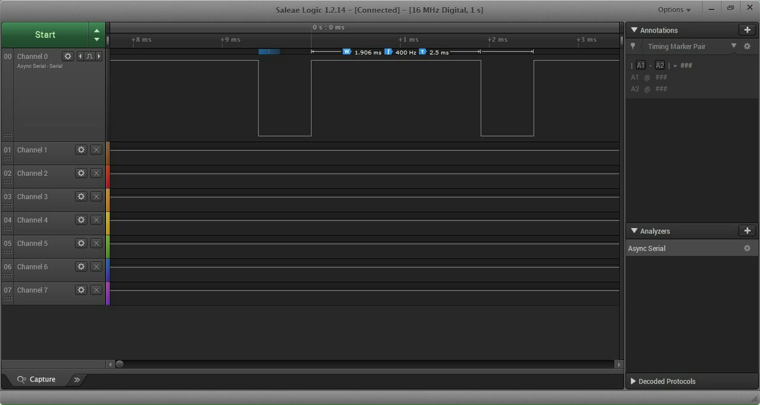This screenshot has height=405, width=760.
Task: Open Channel 3 settings gear
Action: coord(81,197)
